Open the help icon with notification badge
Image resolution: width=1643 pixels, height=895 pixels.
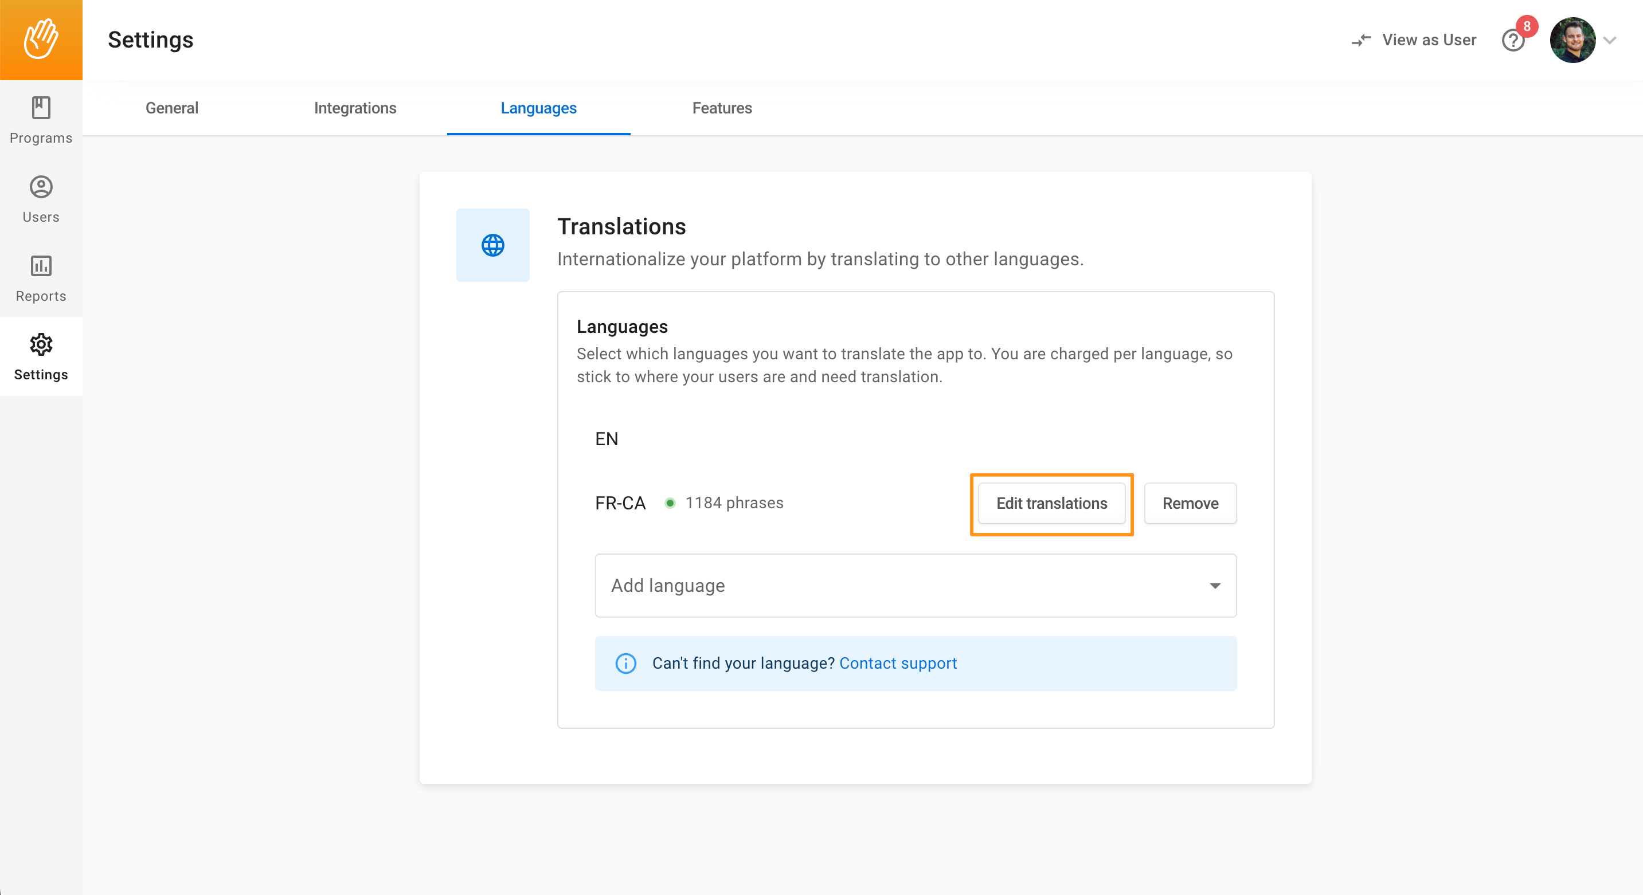1513,41
